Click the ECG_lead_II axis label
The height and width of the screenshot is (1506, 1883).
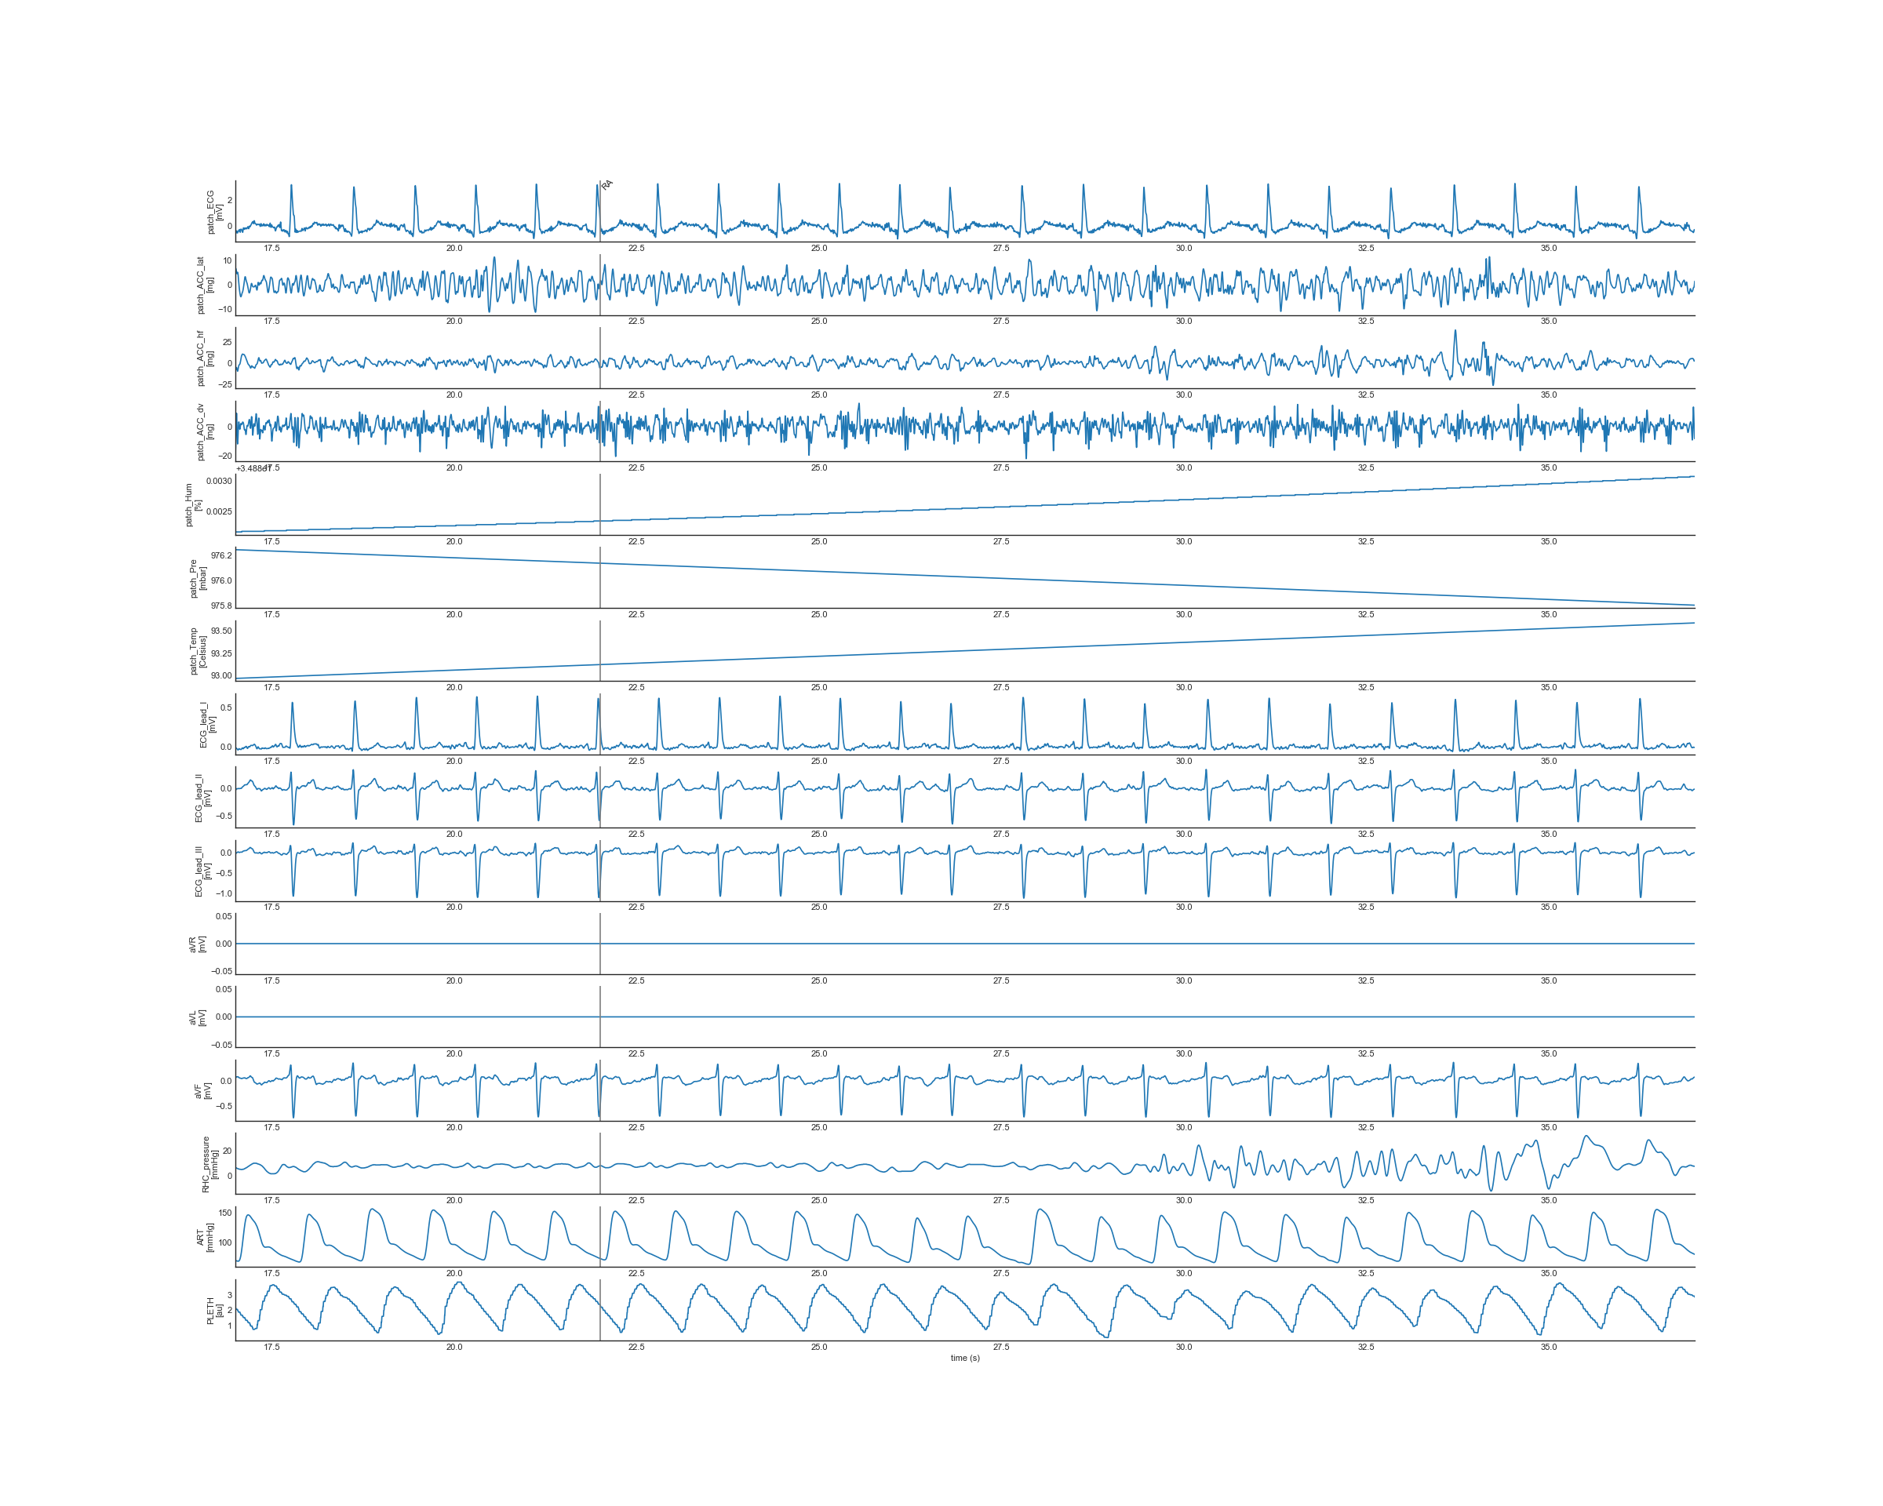[x=202, y=798]
